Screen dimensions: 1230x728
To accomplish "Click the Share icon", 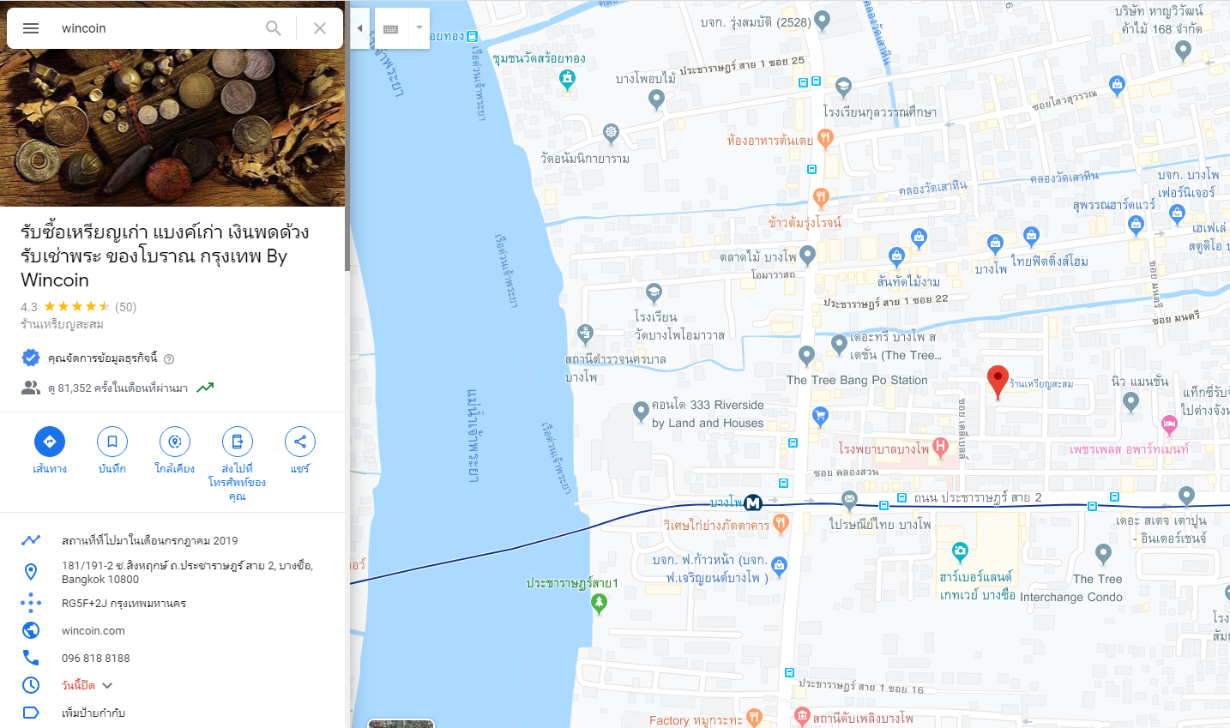I will tap(300, 442).
